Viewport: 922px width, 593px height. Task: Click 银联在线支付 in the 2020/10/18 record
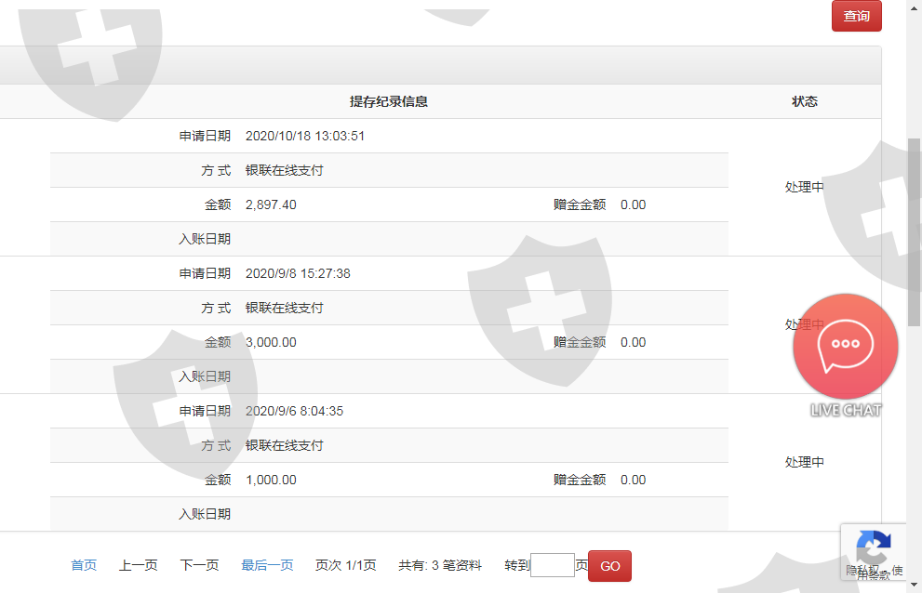284,170
